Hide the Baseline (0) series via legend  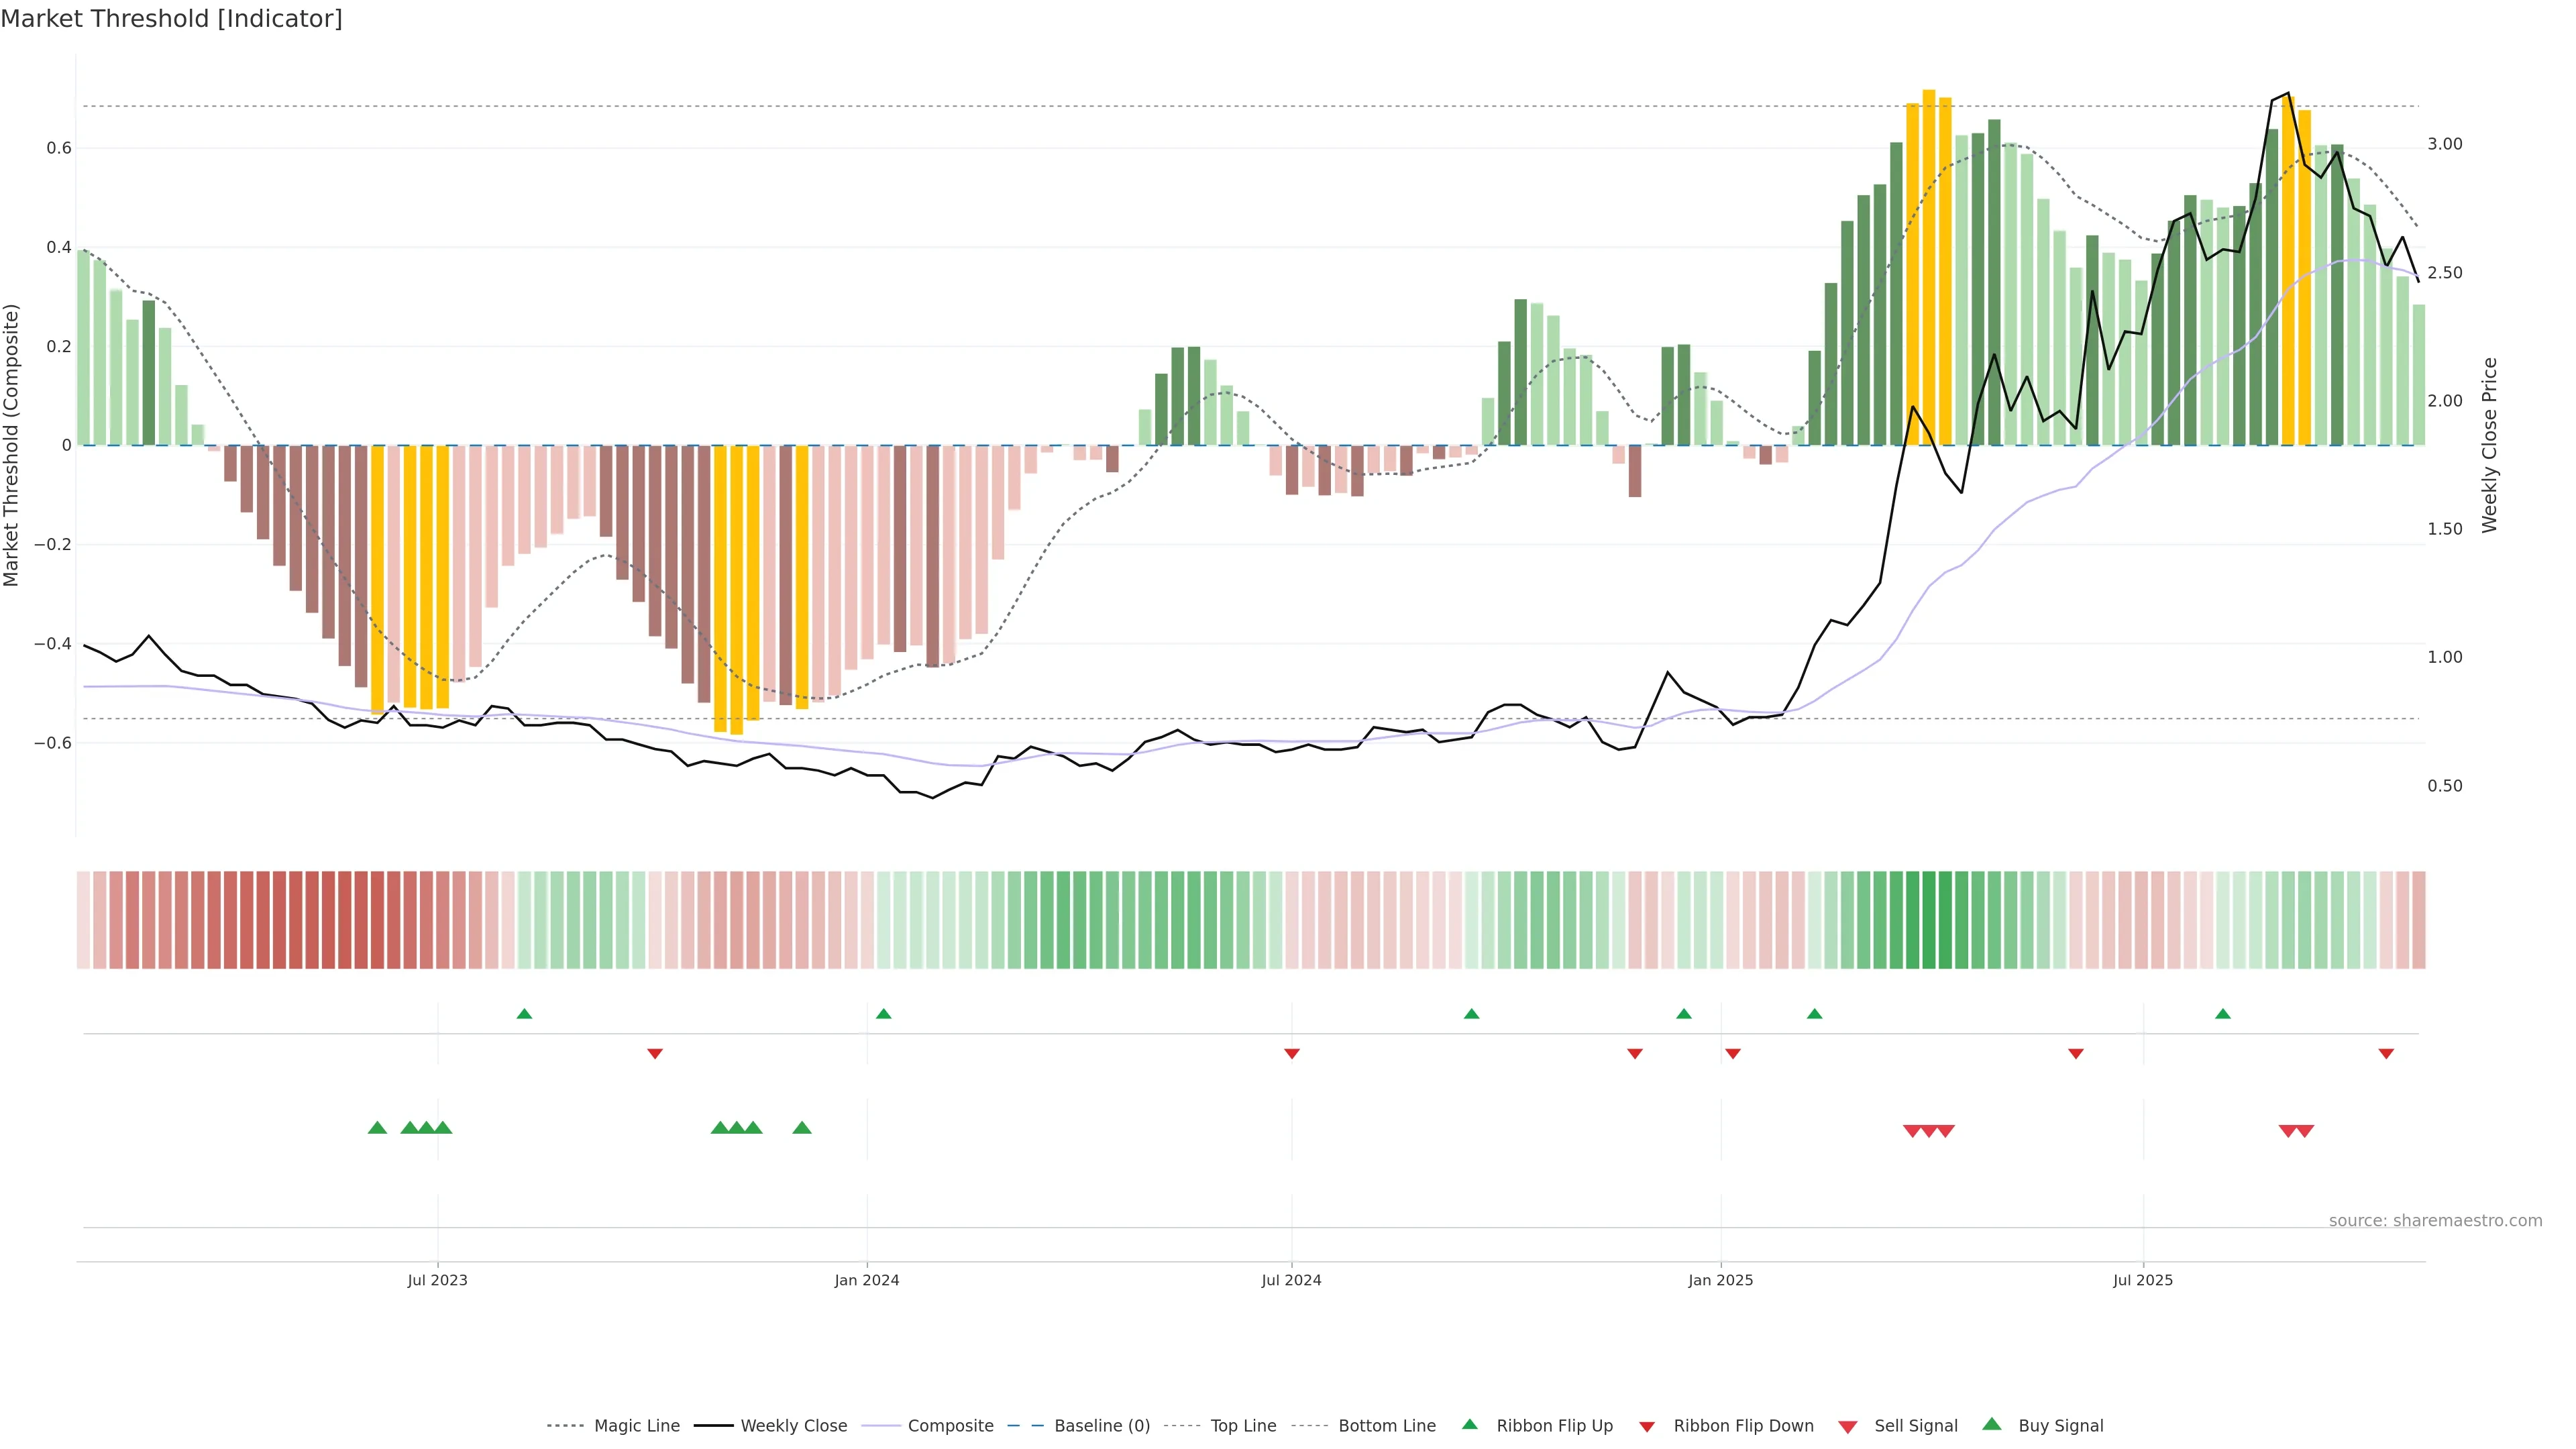point(1101,1426)
